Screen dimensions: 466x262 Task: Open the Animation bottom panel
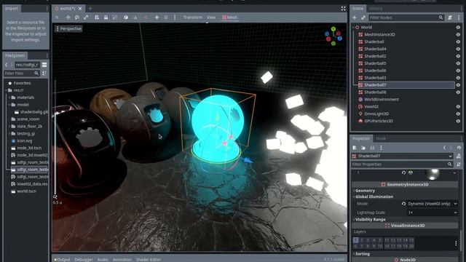[122, 259]
